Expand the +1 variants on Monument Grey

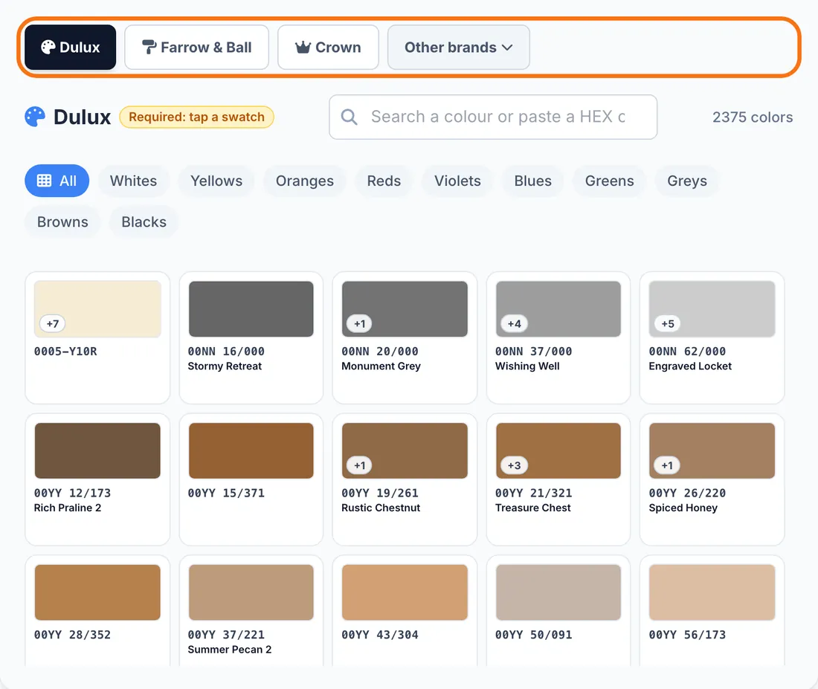tap(359, 323)
